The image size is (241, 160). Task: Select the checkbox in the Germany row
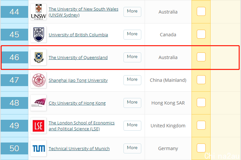201,148
